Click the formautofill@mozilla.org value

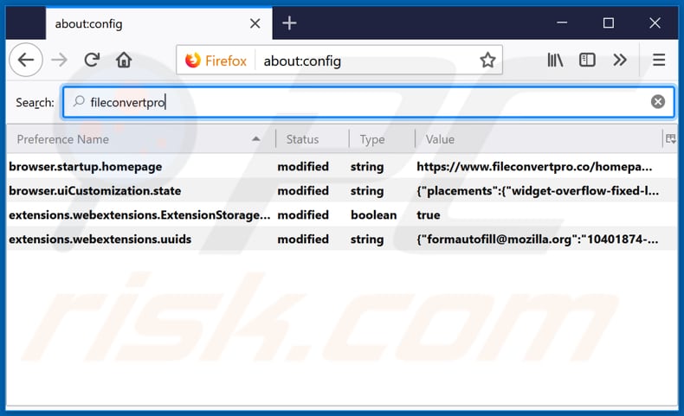click(x=538, y=240)
